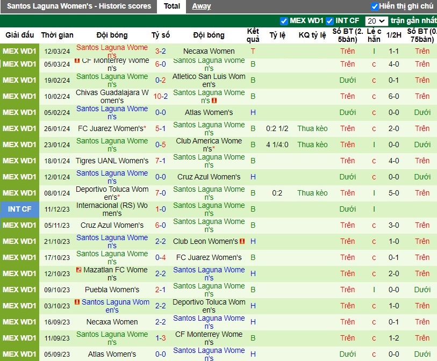The image size is (437, 361).
Task: Click Thua kèo in the Deportivo Toluca row
Action: 312,193
